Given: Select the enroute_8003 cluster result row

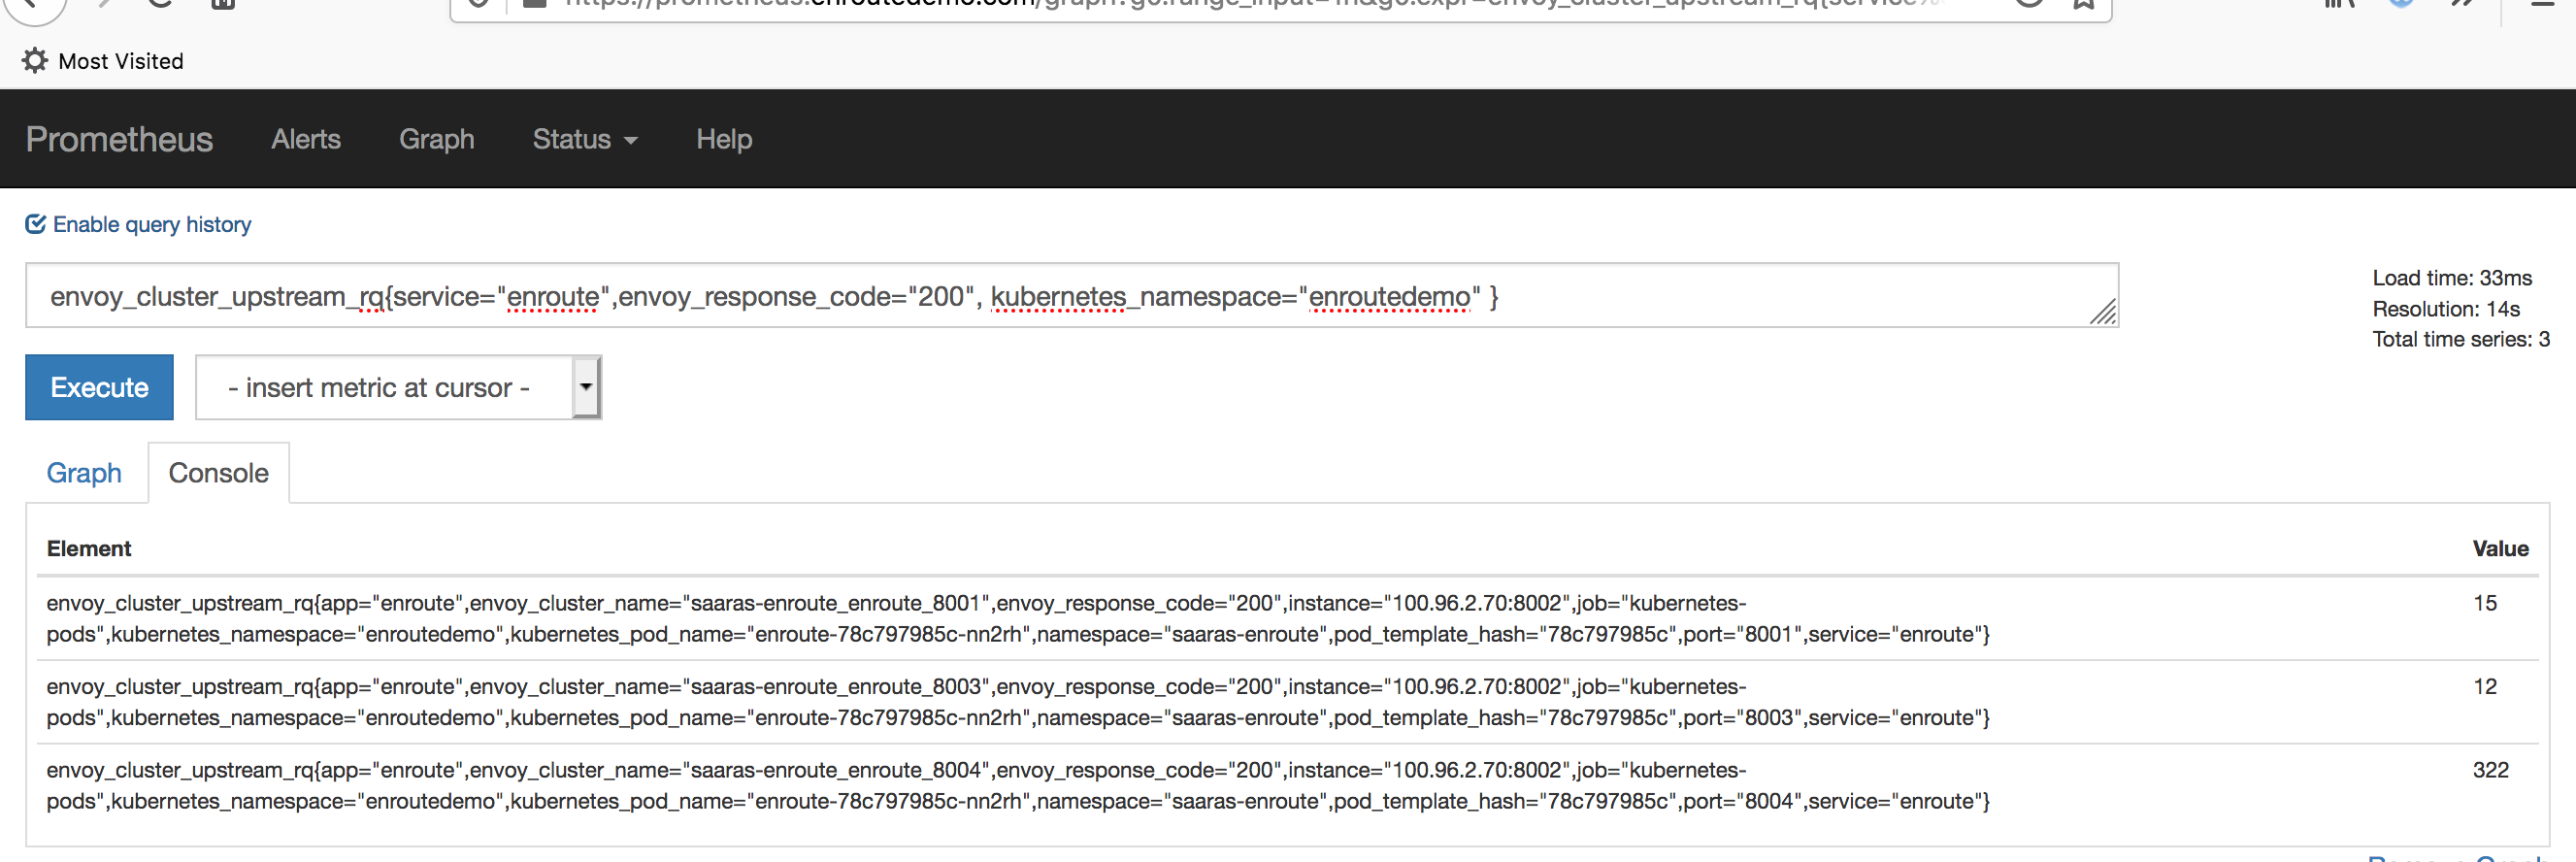Looking at the screenshot, I should pos(1288,701).
